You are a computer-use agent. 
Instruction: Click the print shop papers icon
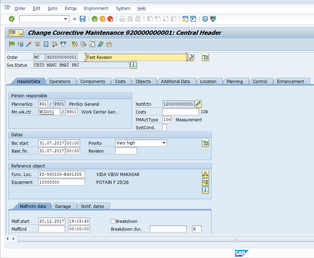(63, 44)
